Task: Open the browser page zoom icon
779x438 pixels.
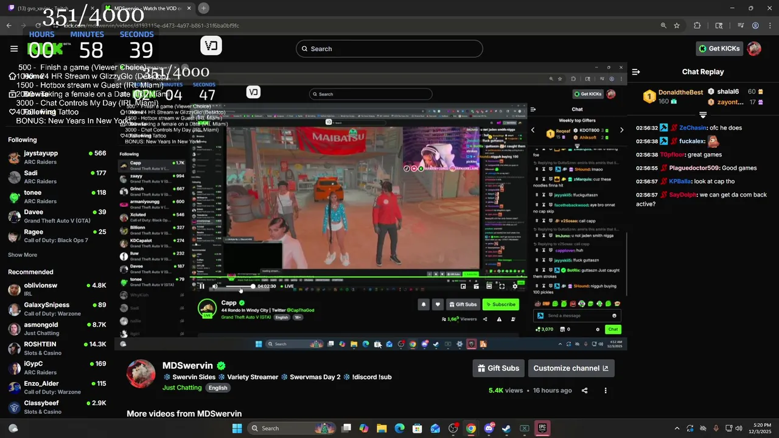Action: tap(663, 26)
